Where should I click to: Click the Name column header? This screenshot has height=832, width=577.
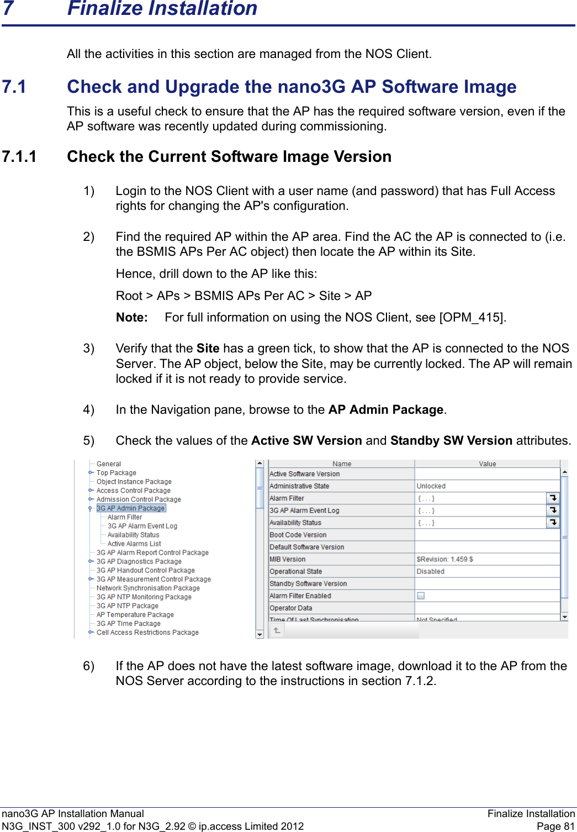(x=342, y=464)
